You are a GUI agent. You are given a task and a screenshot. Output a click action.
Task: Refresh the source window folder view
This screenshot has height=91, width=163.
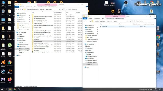(130, 21)
